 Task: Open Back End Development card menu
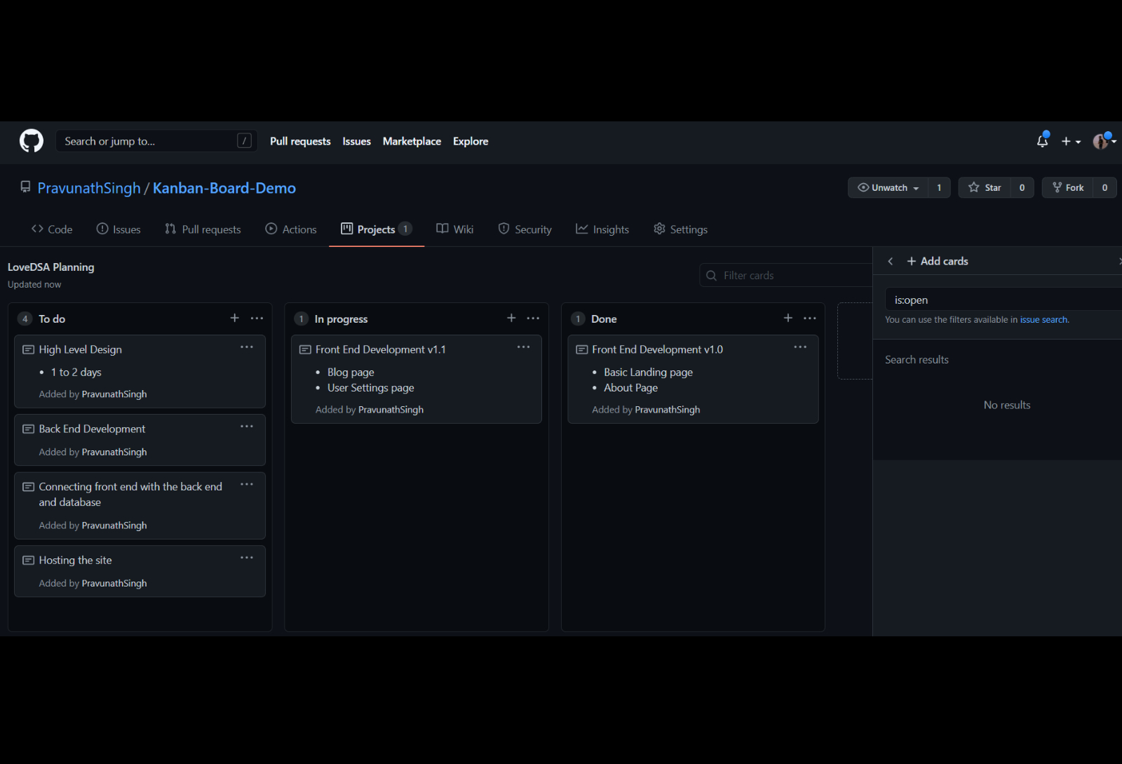click(247, 427)
